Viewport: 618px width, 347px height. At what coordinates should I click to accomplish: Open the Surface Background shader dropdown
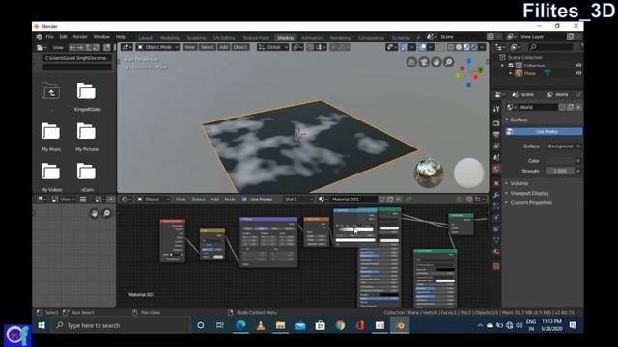(560, 147)
